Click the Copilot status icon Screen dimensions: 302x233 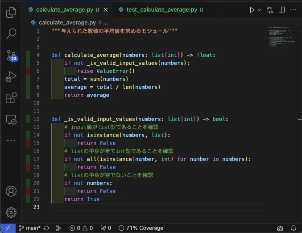[280, 228]
